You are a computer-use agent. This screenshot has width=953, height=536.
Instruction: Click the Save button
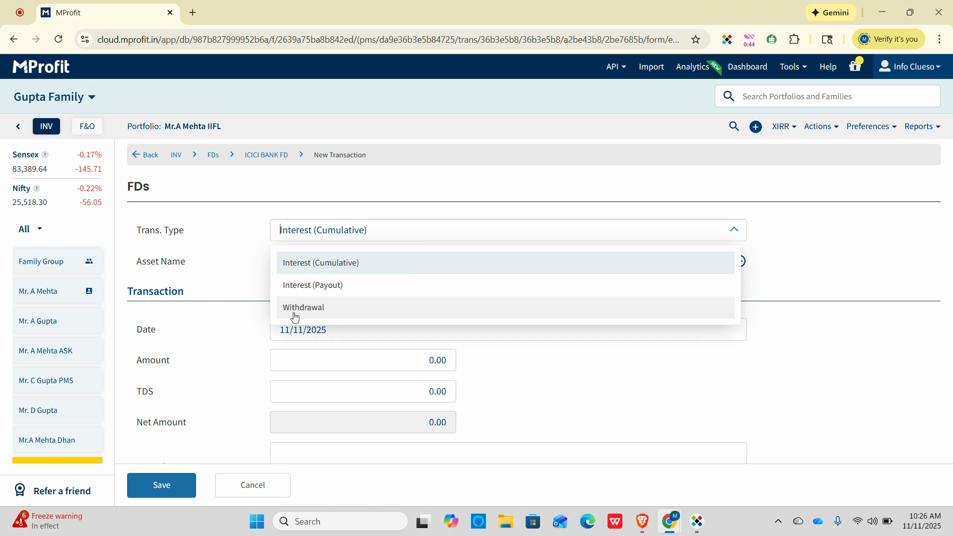click(x=161, y=485)
